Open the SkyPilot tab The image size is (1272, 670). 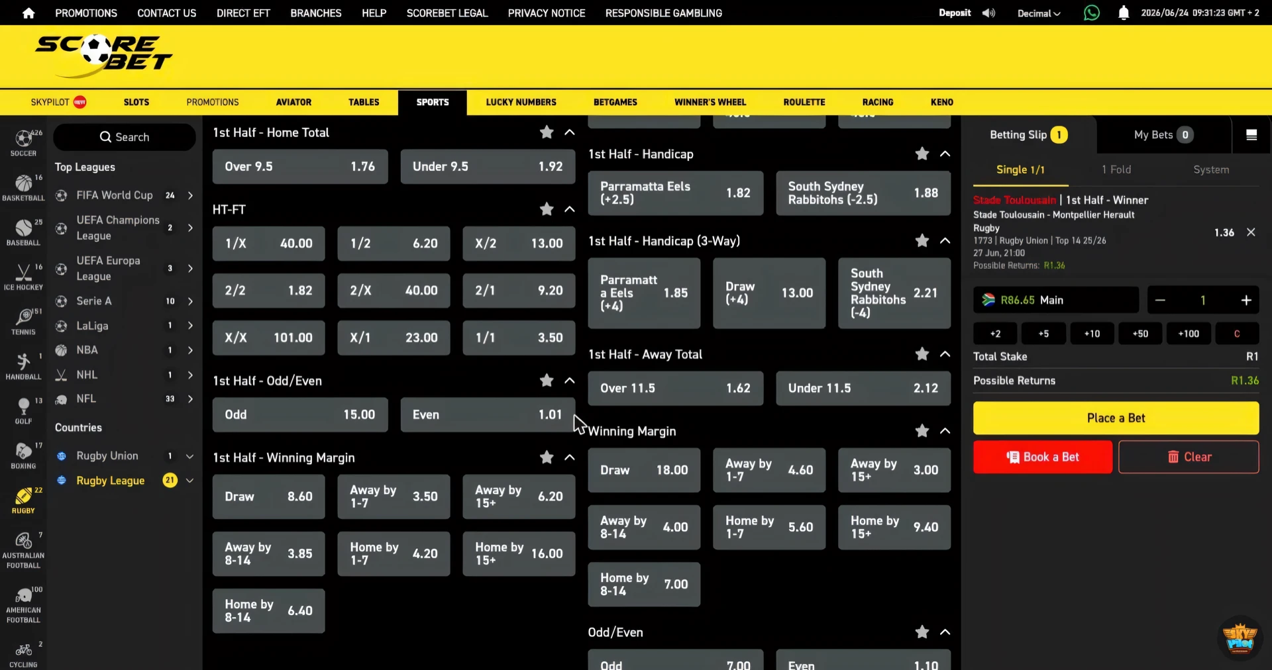pyautogui.click(x=58, y=103)
